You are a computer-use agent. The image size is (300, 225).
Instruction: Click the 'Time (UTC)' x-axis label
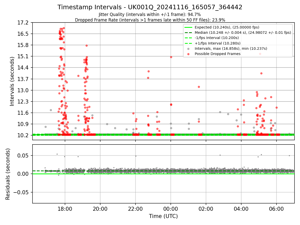pos(163,216)
